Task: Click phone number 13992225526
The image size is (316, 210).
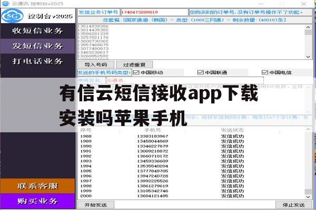Action: point(153,181)
